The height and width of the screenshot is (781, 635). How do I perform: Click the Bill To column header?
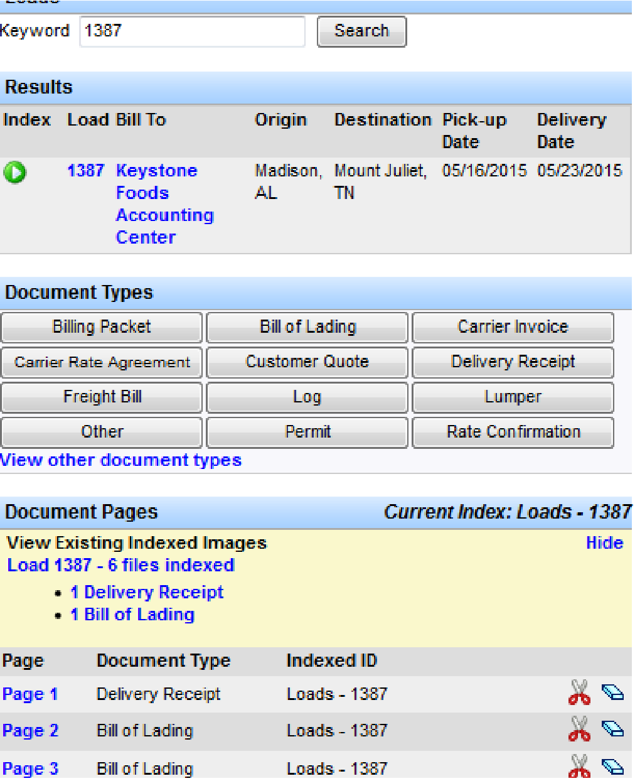click(141, 120)
